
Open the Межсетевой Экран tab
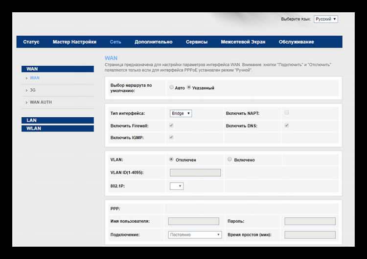[x=243, y=42]
